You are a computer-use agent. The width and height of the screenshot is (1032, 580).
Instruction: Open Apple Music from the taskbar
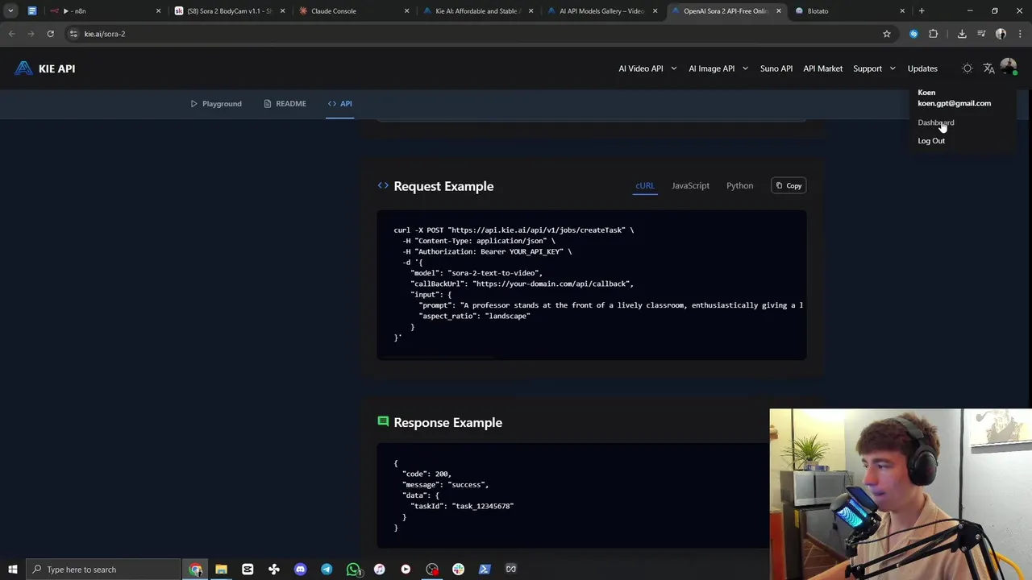[x=379, y=570]
